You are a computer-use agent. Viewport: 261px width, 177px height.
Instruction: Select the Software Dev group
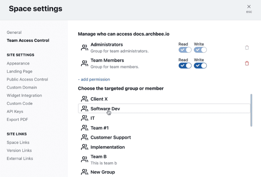pos(105,108)
